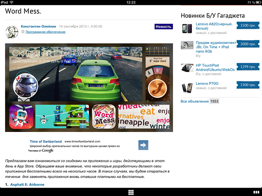Screen dimensions: 262x196
Task: Click the Новость badge
Action: pos(164,27)
